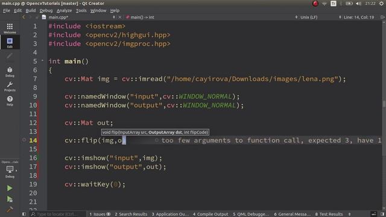Close the main.cpp document
Viewport: 386px width, 217px height.
pos(120,17)
